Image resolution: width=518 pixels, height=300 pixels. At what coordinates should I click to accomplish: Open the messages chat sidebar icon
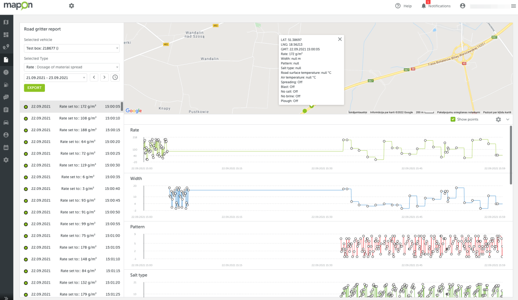point(6,97)
